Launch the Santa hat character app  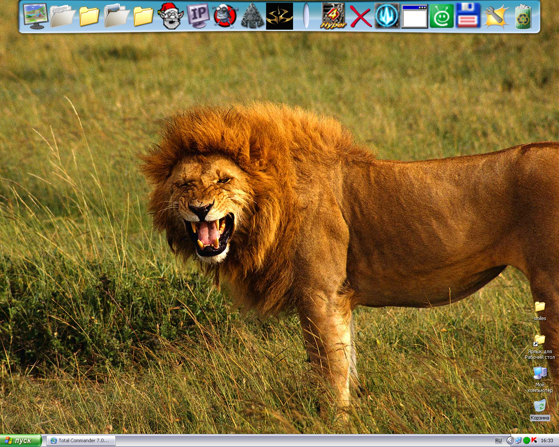pos(170,16)
